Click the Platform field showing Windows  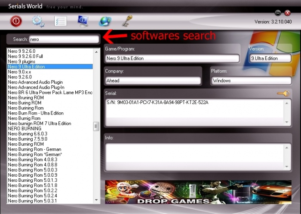251,81
